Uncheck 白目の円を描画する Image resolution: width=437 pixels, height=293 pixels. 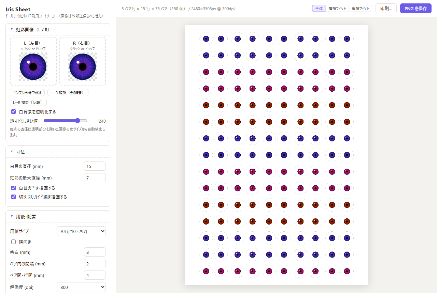(x=14, y=188)
